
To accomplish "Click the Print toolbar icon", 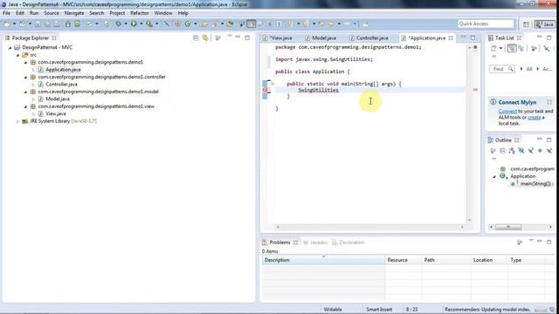I will coord(57,24).
